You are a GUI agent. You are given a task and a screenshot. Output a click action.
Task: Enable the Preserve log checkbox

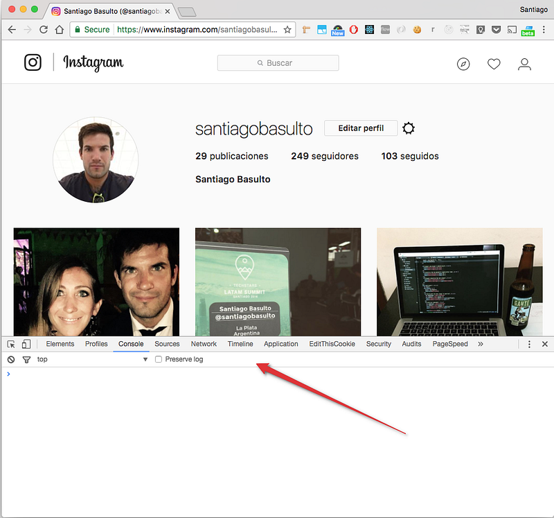[159, 359]
